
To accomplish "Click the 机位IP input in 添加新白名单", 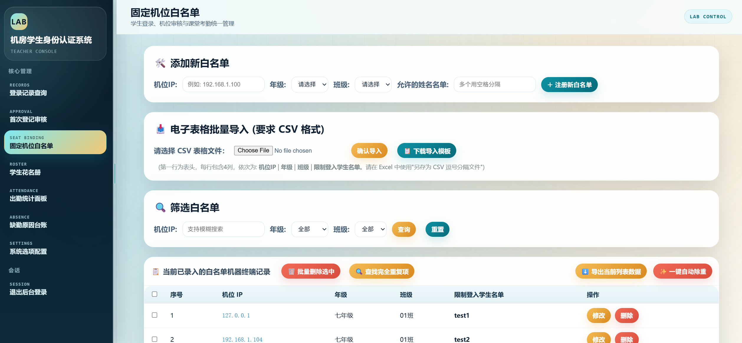I will pyautogui.click(x=223, y=84).
